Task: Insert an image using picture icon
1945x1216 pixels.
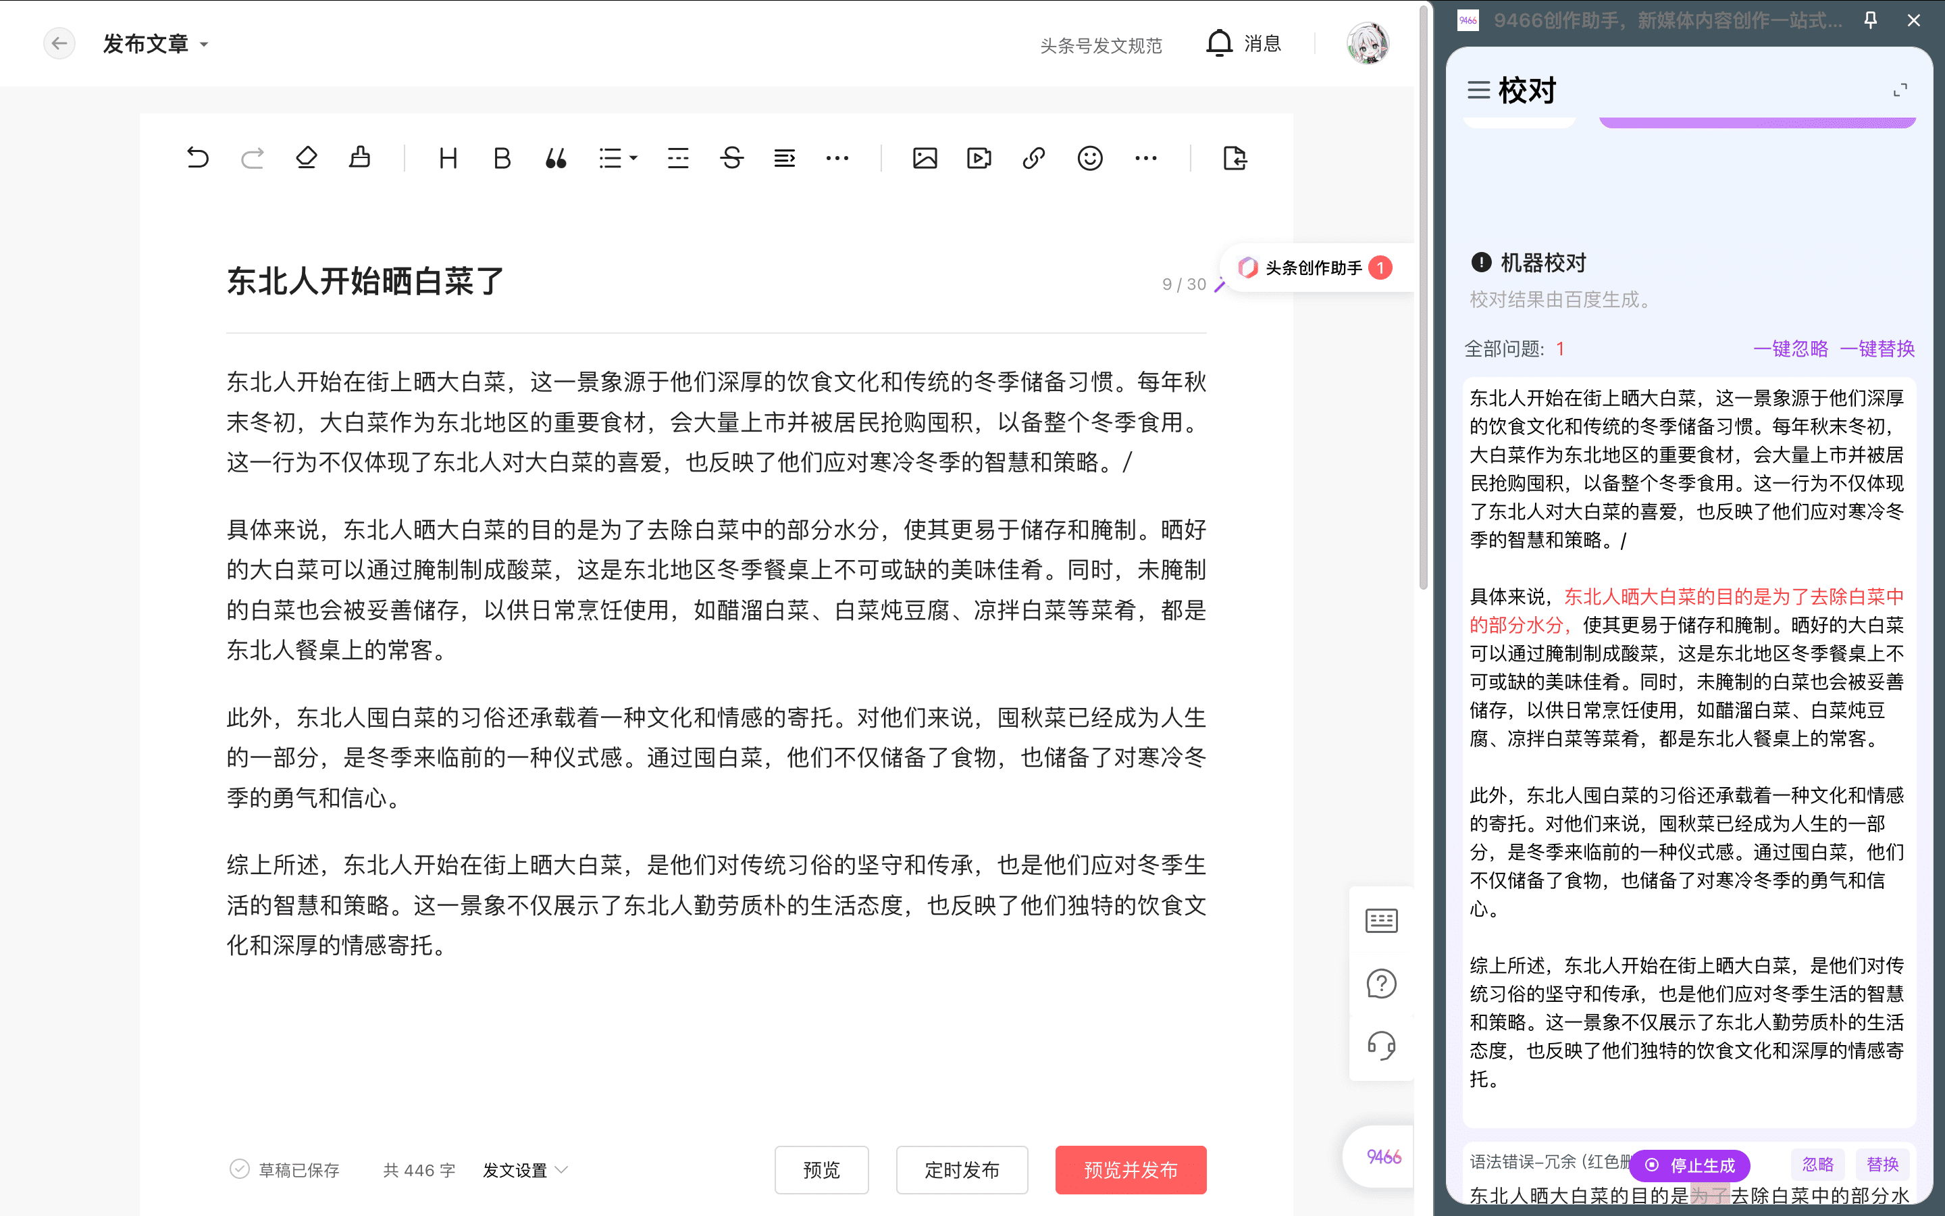Action: [925, 157]
